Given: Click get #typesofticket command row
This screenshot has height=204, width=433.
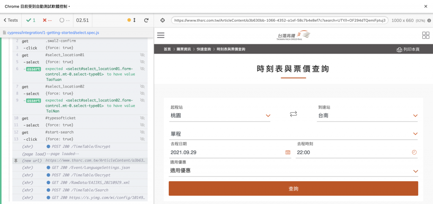Looking at the screenshot, I should pos(80,118).
